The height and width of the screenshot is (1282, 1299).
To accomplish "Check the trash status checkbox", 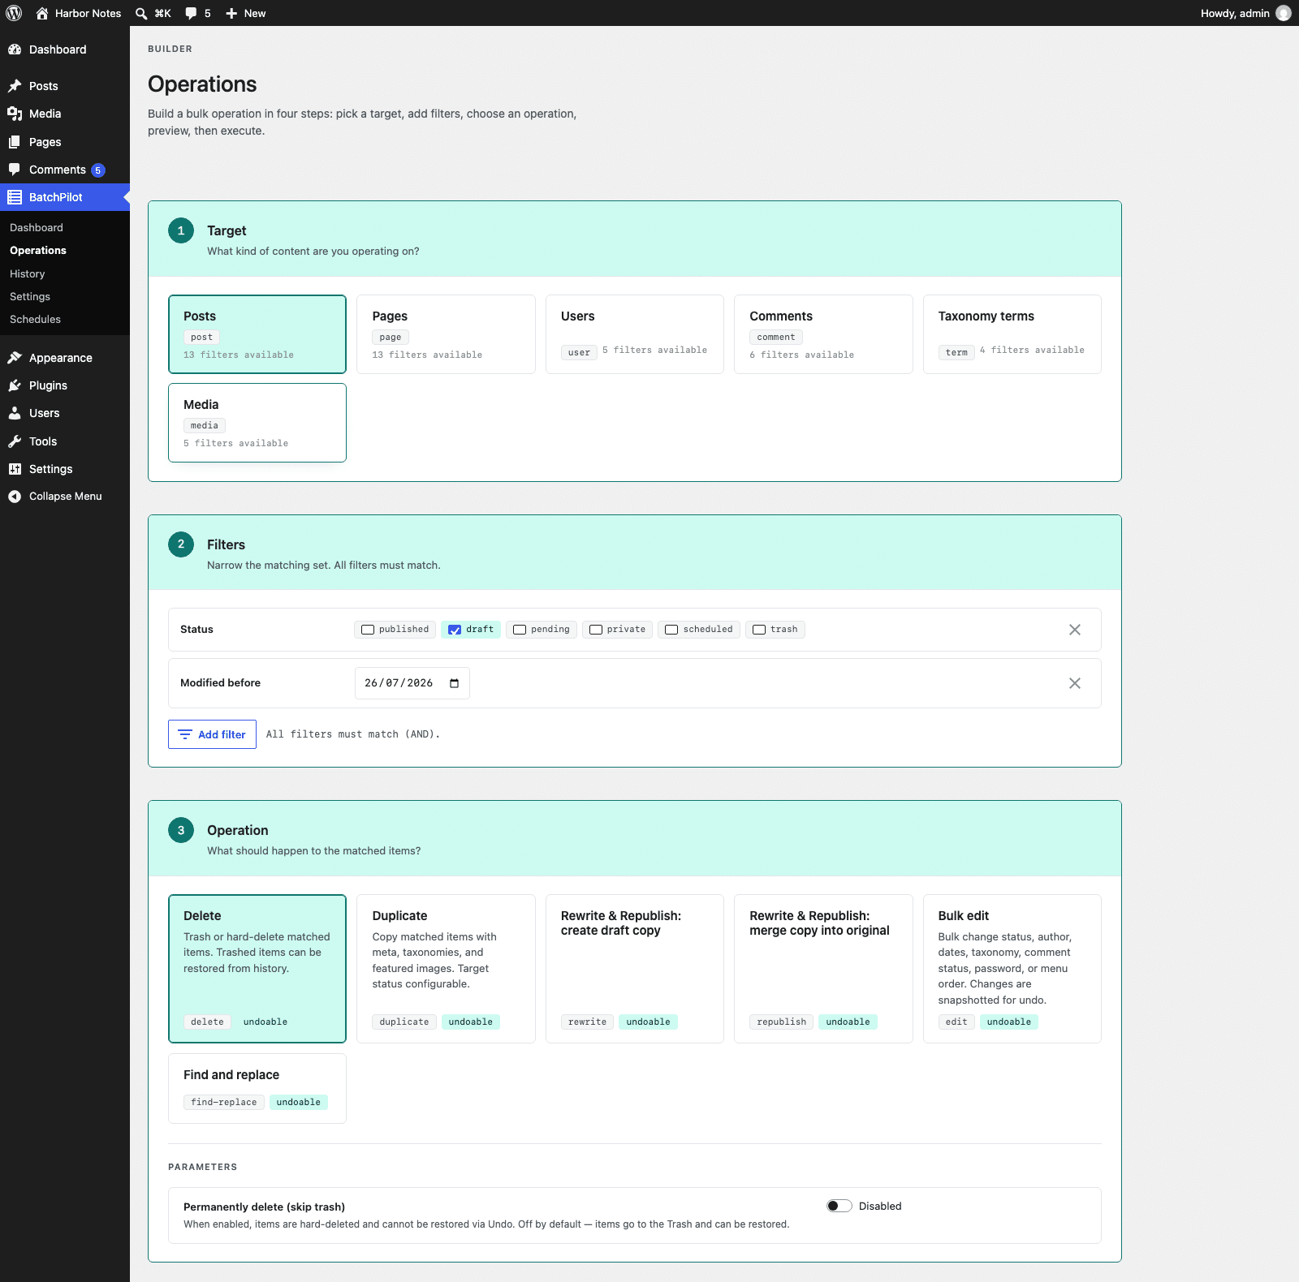I will coord(759,630).
